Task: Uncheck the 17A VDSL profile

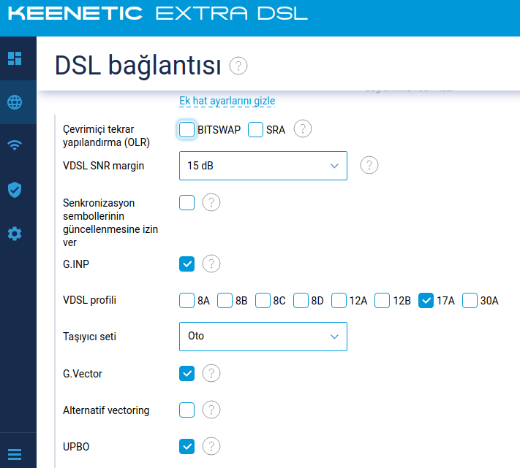Action: point(426,301)
